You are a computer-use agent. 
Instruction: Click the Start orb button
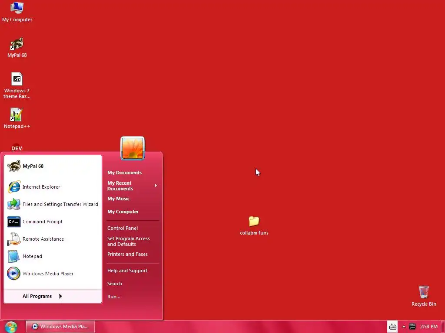pos(11,327)
